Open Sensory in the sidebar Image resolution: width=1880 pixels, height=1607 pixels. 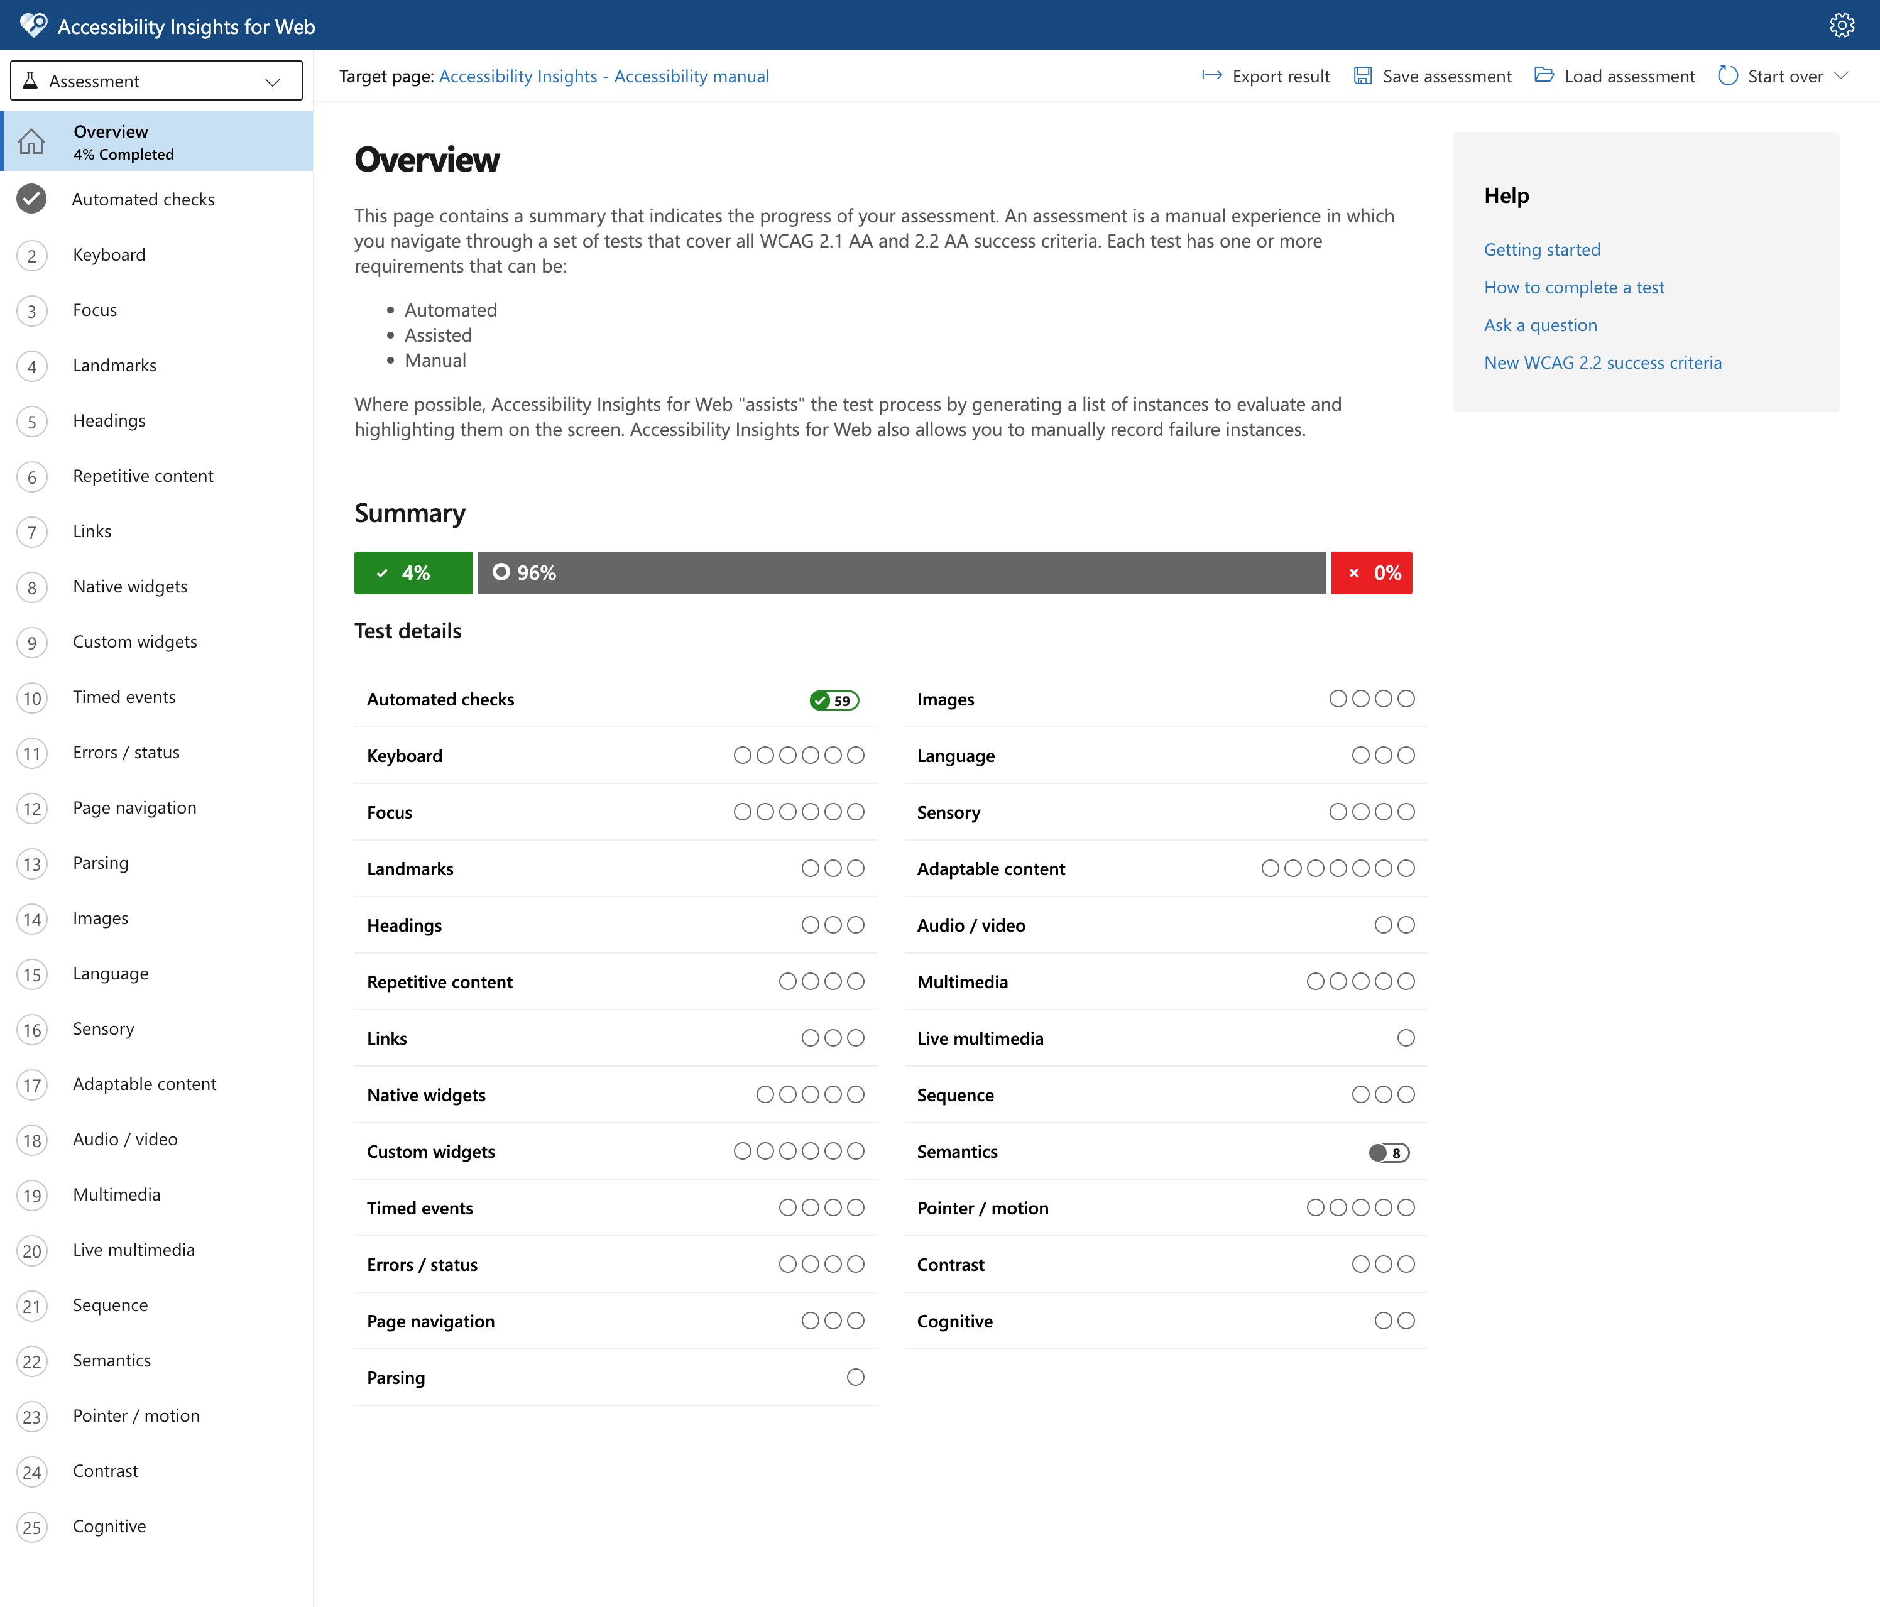(x=156, y=1029)
